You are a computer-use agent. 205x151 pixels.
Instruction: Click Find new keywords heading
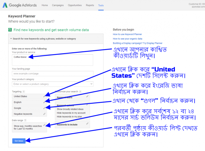[x=51, y=30]
